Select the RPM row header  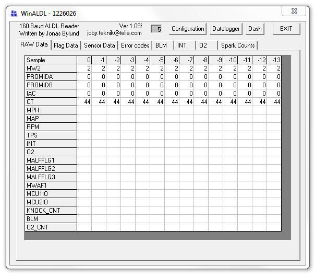pyautogui.click(x=51, y=127)
